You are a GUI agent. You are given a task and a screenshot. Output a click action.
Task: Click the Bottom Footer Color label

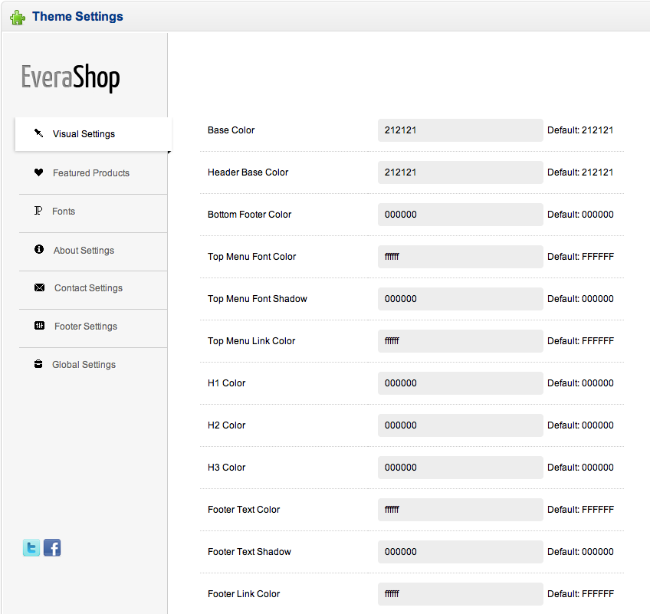tap(250, 215)
